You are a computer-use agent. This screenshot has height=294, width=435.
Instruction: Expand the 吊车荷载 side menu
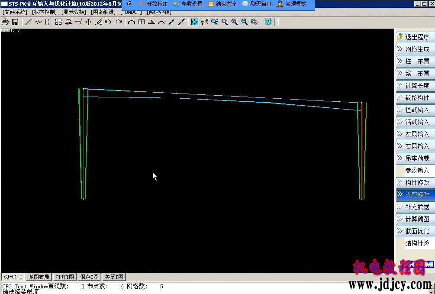tap(415, 158)
